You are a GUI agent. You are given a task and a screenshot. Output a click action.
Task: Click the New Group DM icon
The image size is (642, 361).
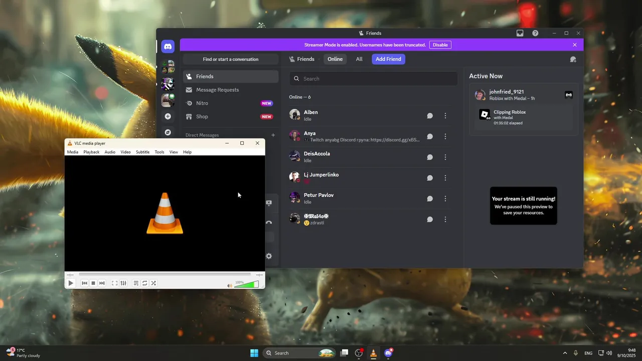pyautogui.click(x=573, y=59)
